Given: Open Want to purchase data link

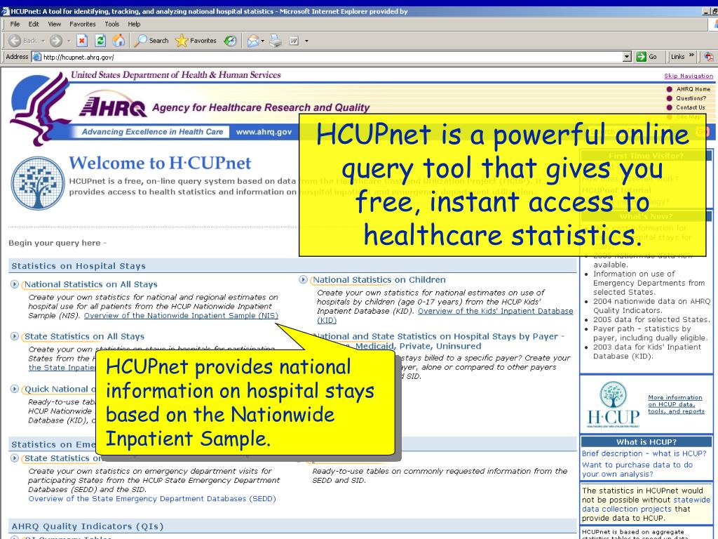Looking at the screenshot, I should [637, 470].
